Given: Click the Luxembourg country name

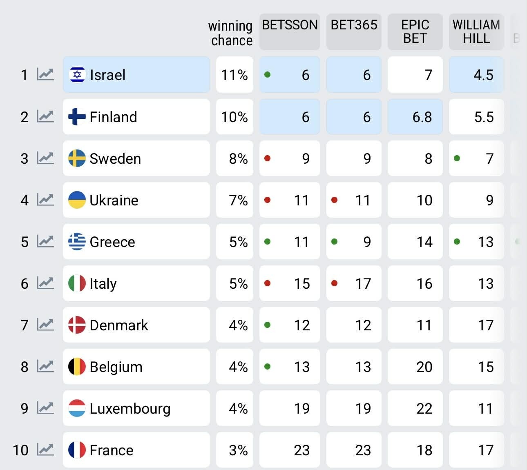Looking at the screenshot, I should (130, 408).
